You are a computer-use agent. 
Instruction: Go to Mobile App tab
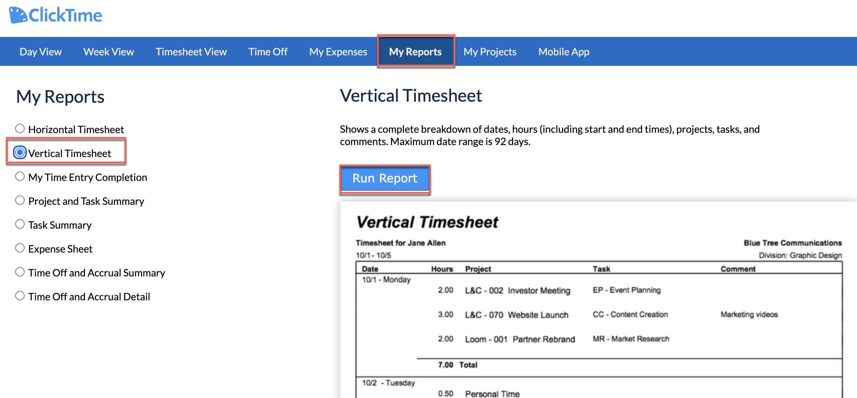click(x=564, y=52)
